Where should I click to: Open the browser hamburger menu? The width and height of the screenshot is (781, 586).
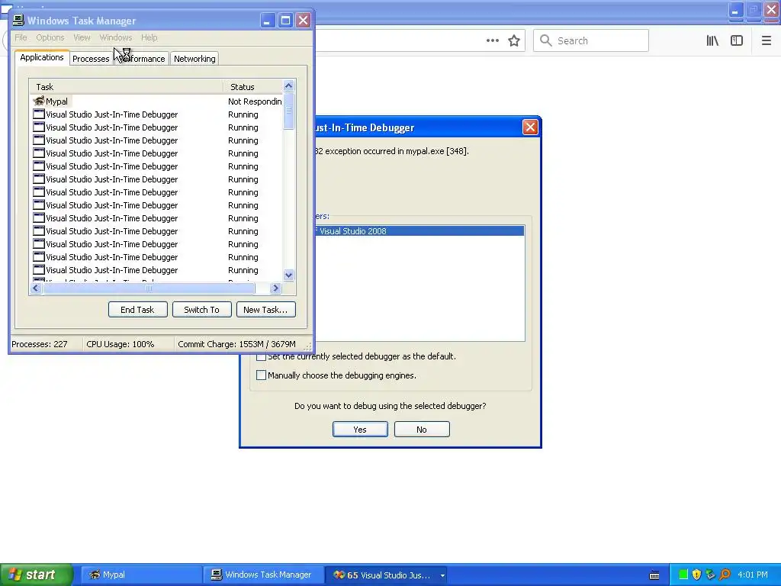[767, 40]
